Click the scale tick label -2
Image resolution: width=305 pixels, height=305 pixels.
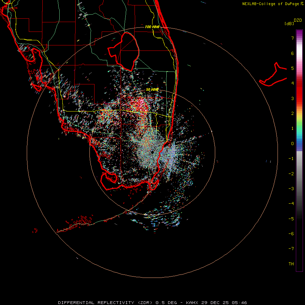(291, 174)
